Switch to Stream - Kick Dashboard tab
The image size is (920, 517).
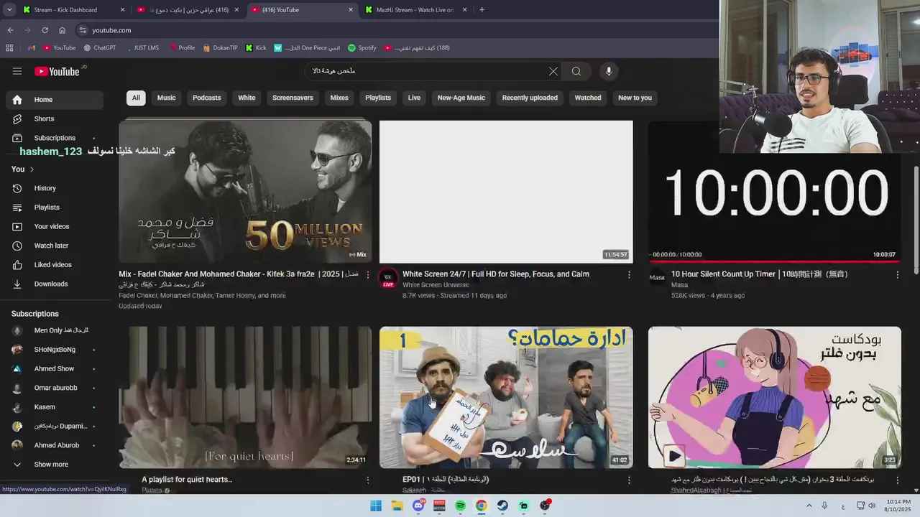[73, 10]
